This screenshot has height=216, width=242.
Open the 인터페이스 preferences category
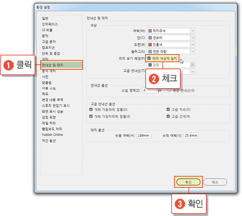tap(50, 24)
